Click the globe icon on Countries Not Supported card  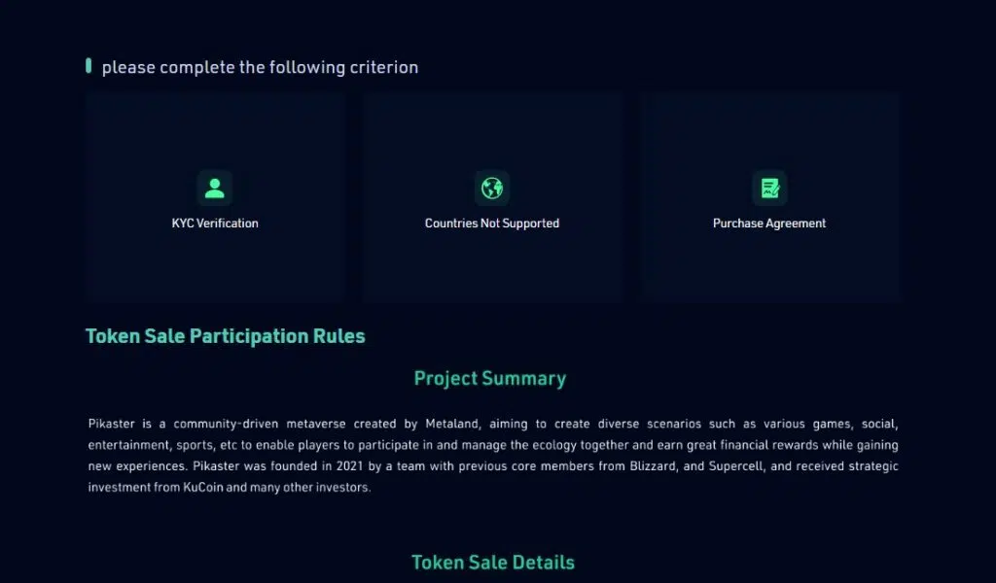pyautogui.click(x=492, y=189)
